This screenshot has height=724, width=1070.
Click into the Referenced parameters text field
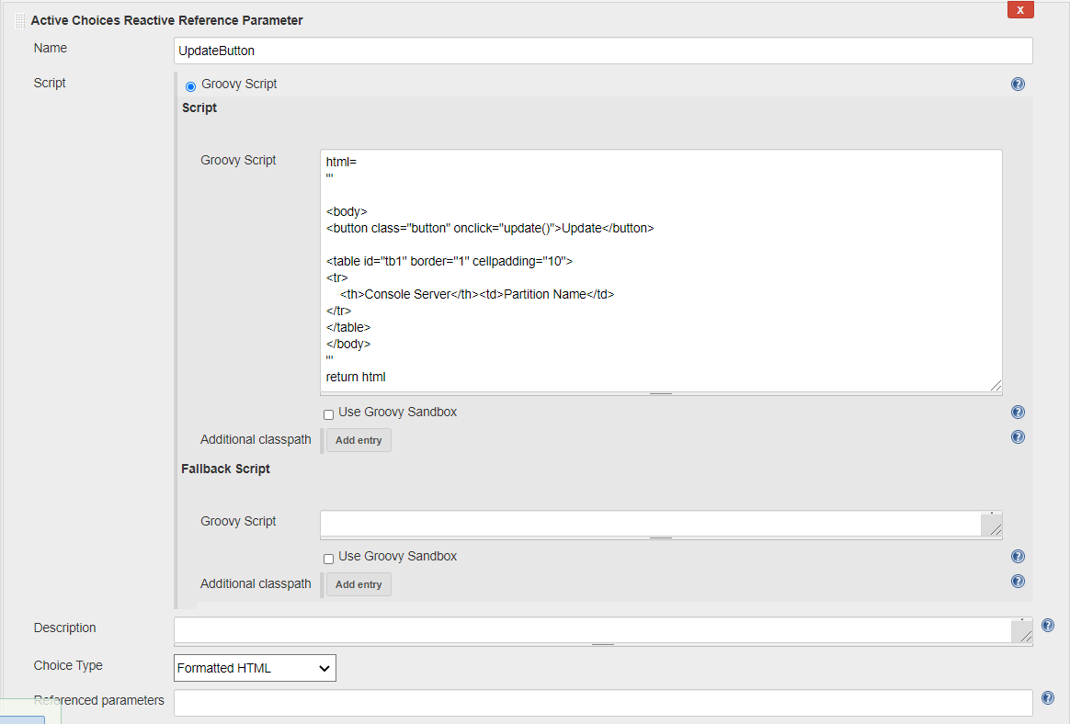[602, 703]
